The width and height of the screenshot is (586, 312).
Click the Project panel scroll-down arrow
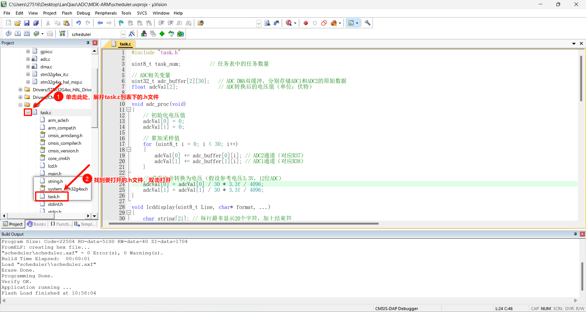pos(94,216)
